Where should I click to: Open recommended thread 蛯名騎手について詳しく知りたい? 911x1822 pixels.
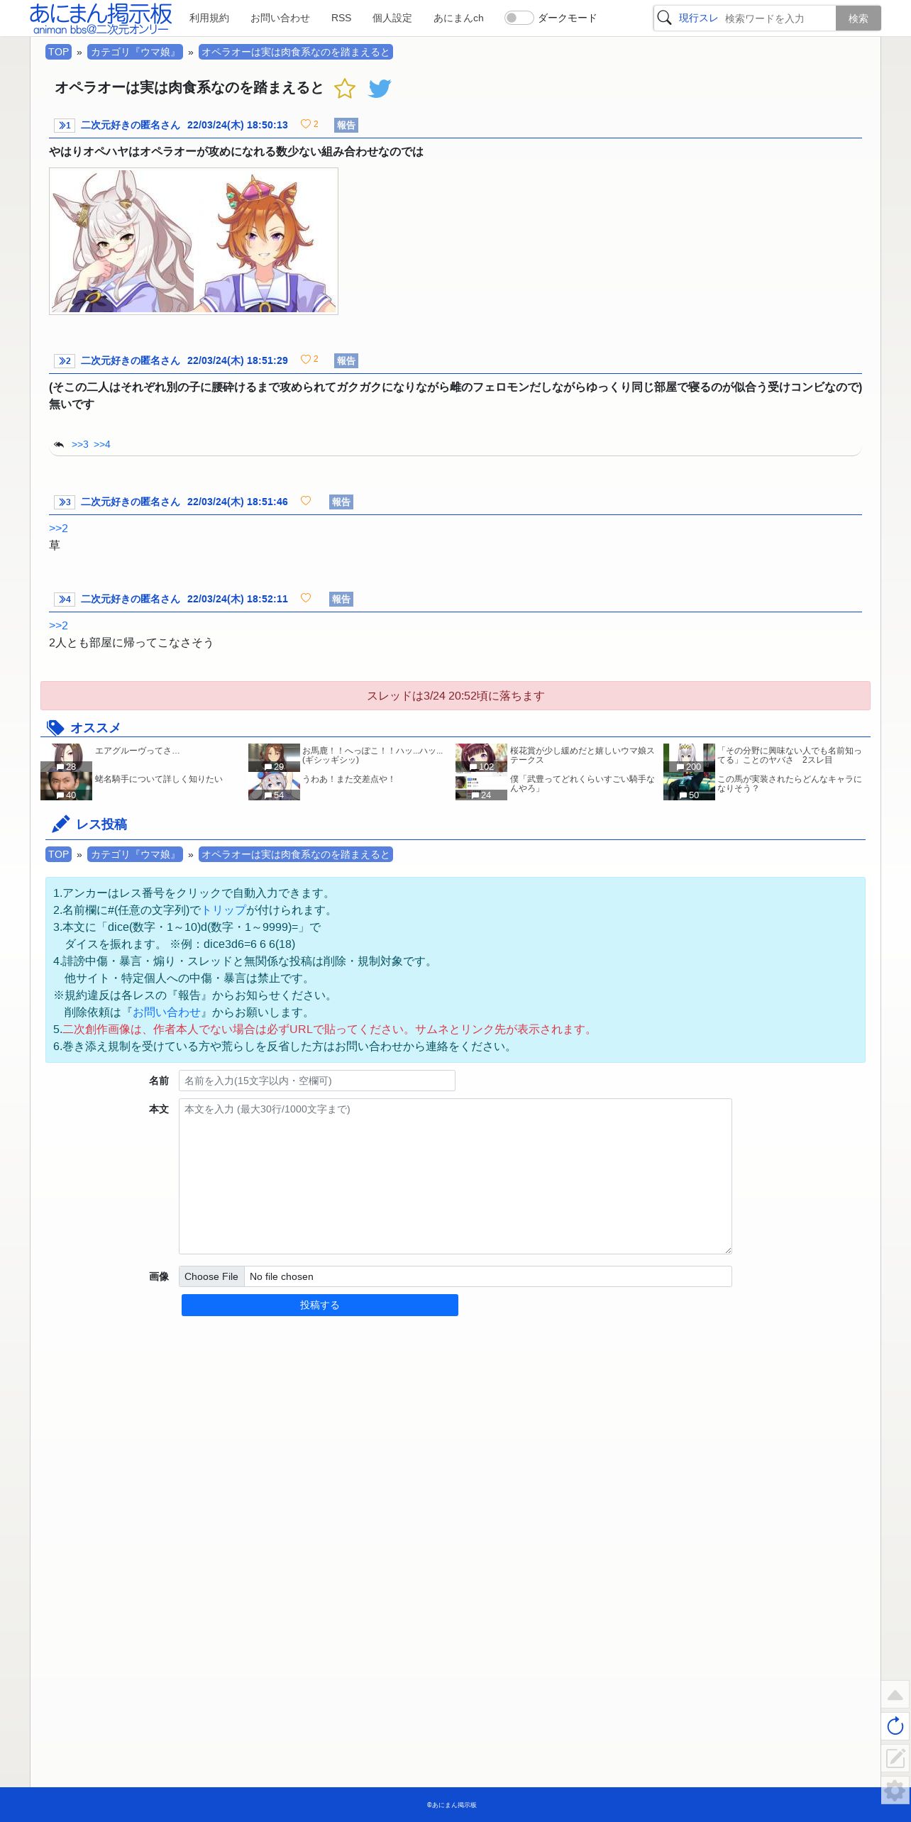tap(159, 779)
